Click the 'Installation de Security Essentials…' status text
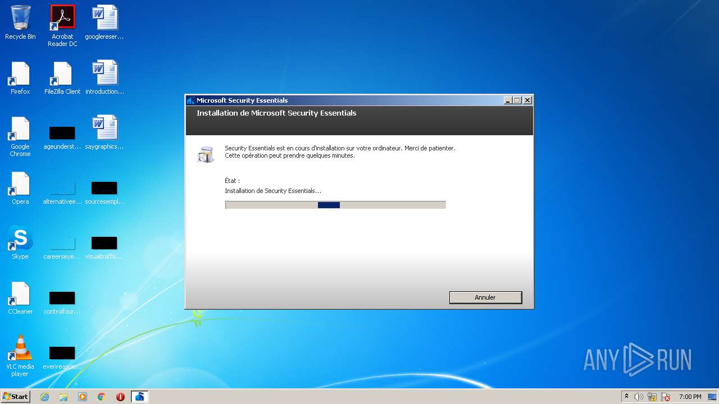The height and width of the screenshot is (404, 719). (x=273, y=191)
